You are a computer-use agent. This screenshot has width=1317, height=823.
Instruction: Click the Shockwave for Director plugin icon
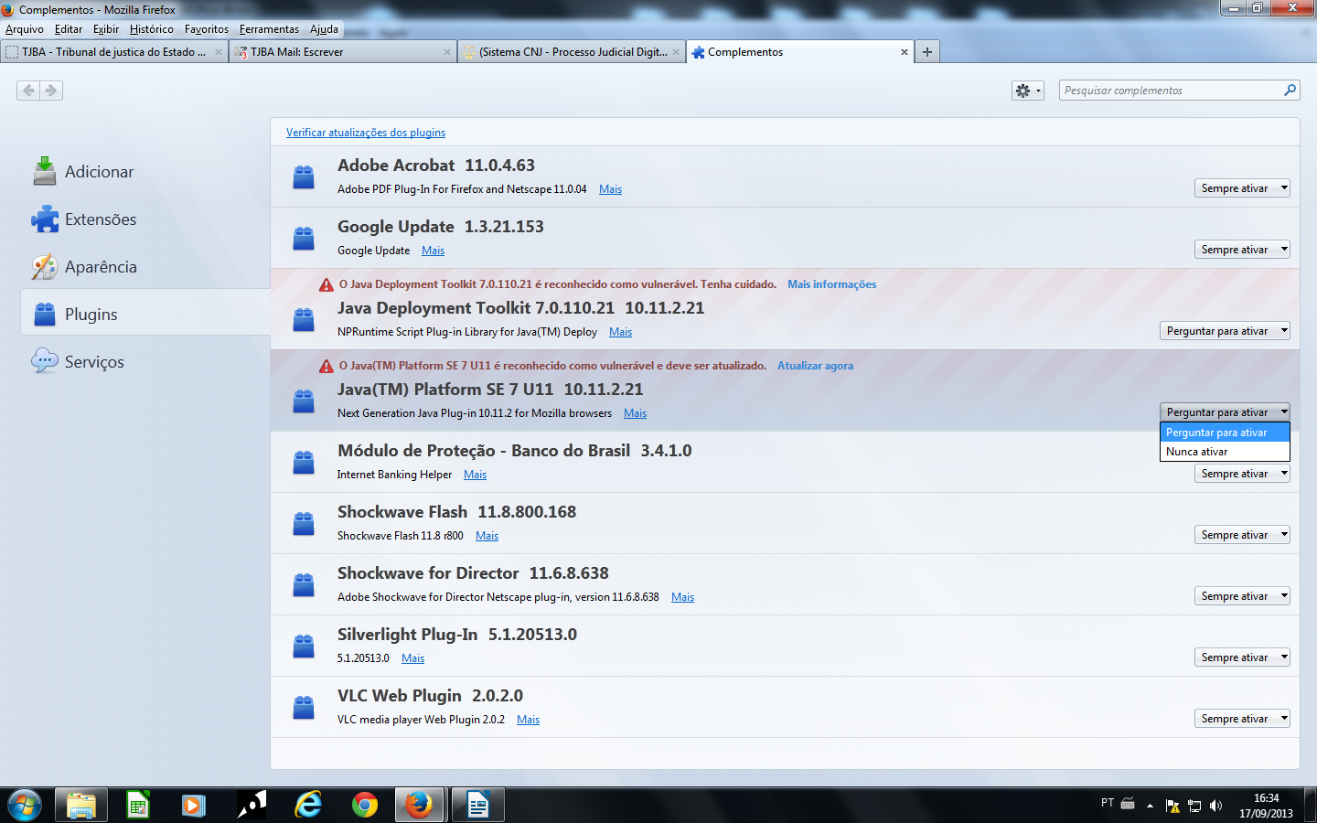304,584
